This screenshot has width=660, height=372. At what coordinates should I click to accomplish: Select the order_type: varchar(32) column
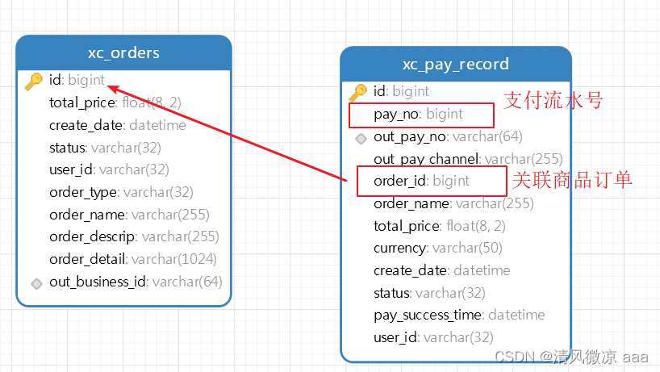(x=121, y=192)
